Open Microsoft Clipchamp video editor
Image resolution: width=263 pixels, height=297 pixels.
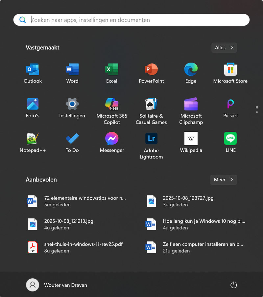point(191,104)
